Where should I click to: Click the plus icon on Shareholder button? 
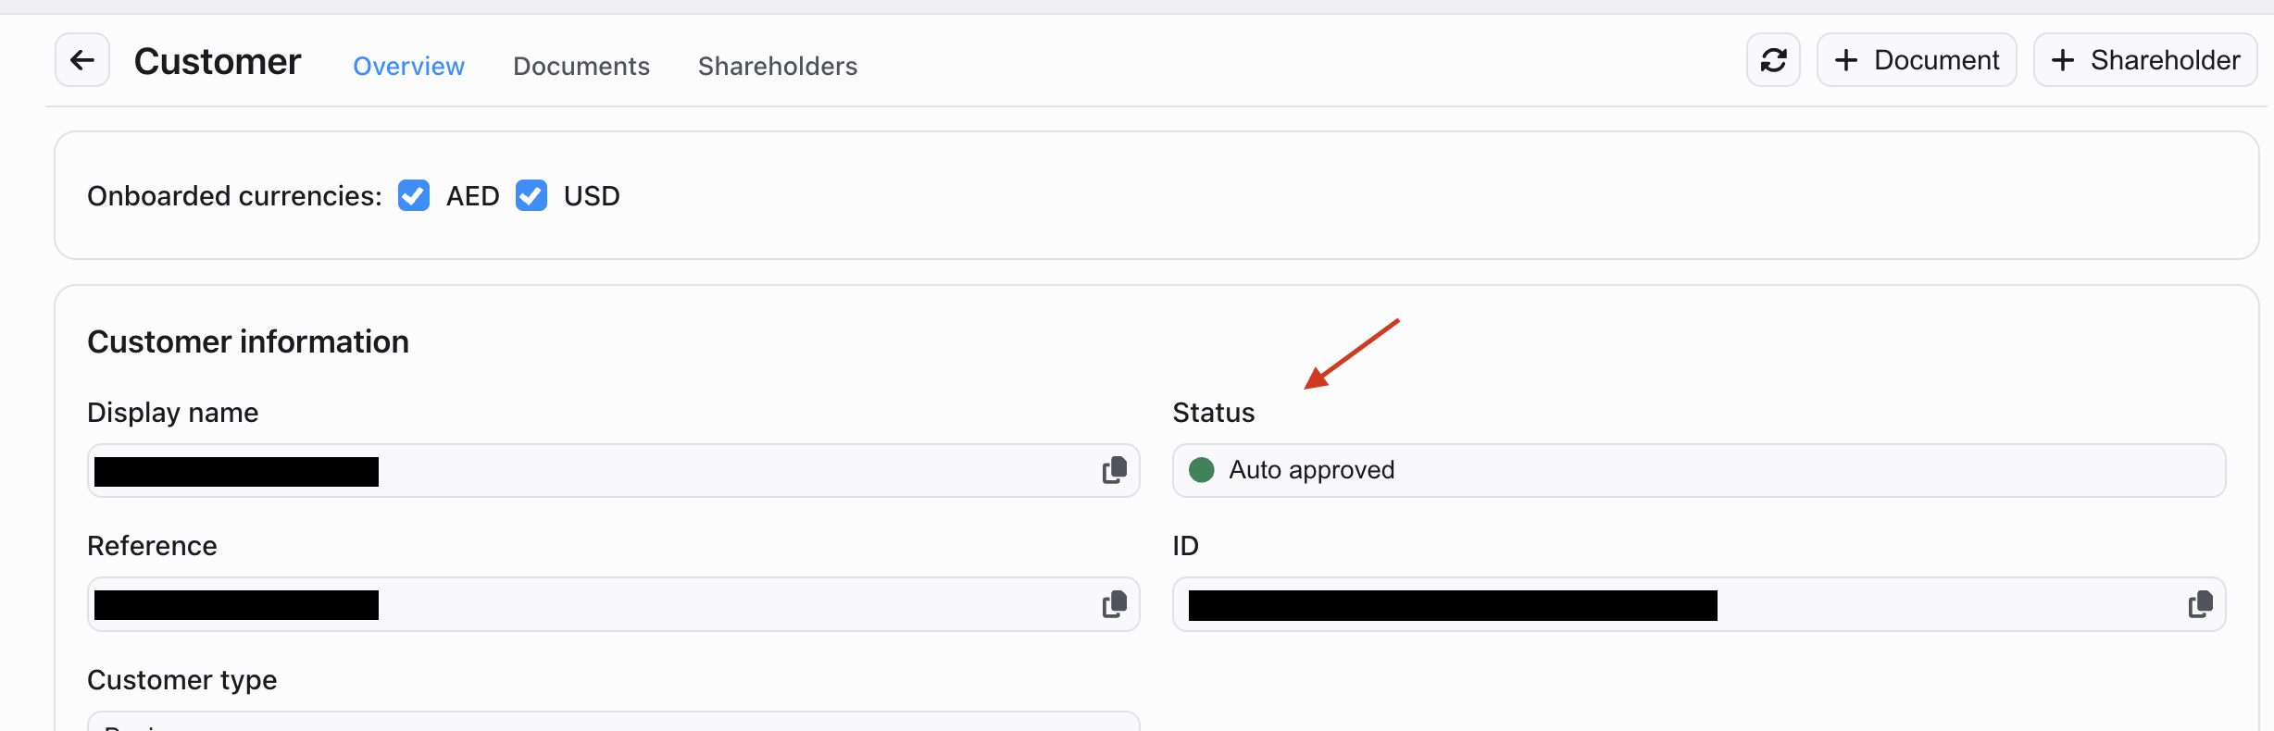tap(2063, 60)
